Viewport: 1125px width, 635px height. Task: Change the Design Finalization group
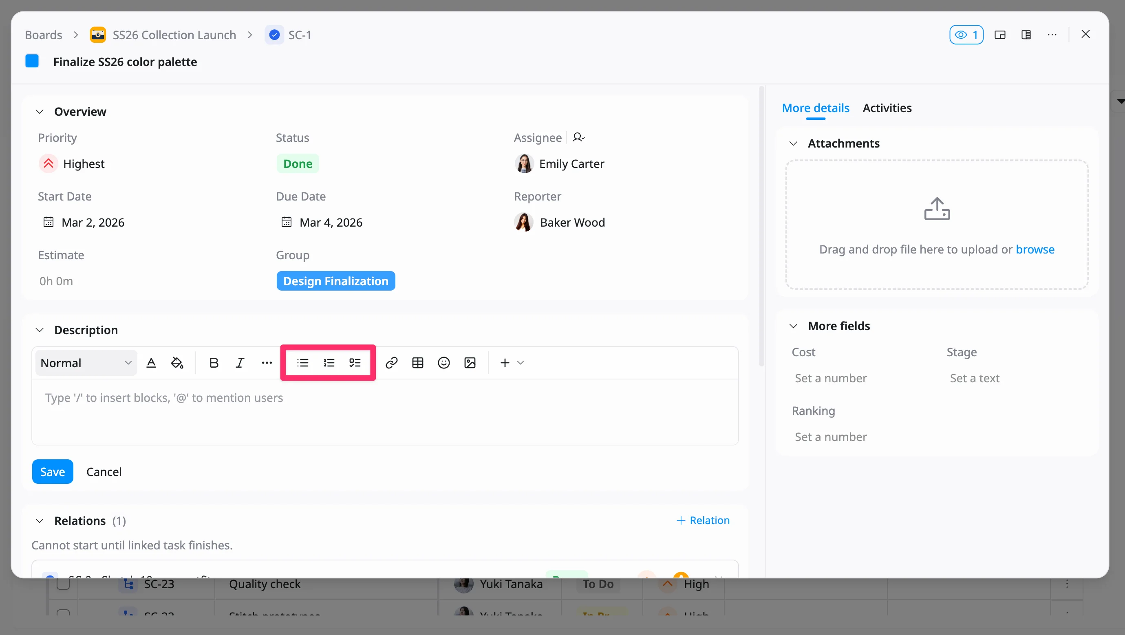[336, 281]
